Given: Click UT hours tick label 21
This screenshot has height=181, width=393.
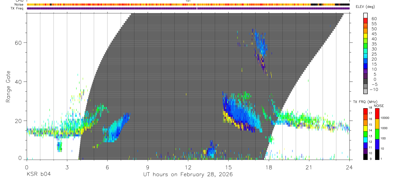Looking at the screenshot, I should click(x=309, y=167).
